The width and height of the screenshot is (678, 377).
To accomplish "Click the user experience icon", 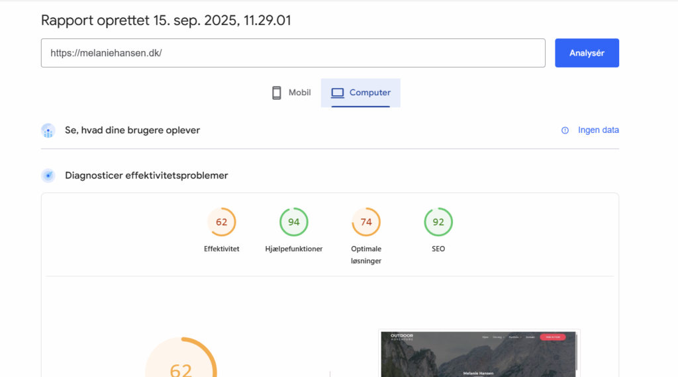I will pos(48,130).
